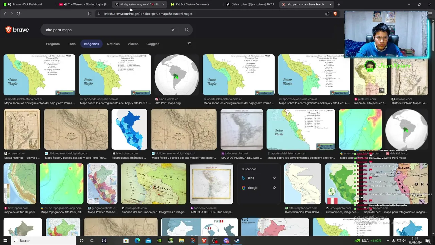The height and width of the screenshot is (245, 435).
Task: Switch to Stream - Kick Dashboard tab
Action: coord(27,4)
